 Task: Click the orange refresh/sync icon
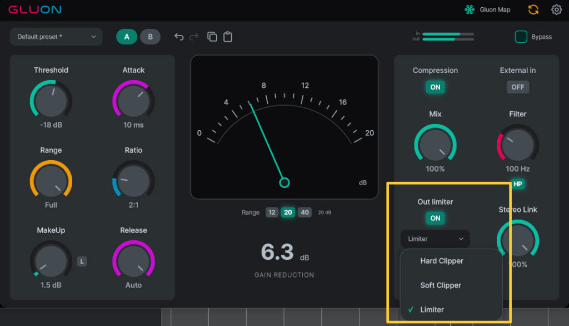(x=533, y=10)
